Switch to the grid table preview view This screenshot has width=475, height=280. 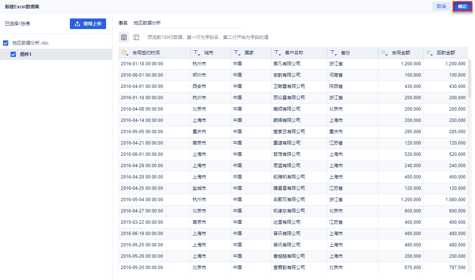point(124,37)
